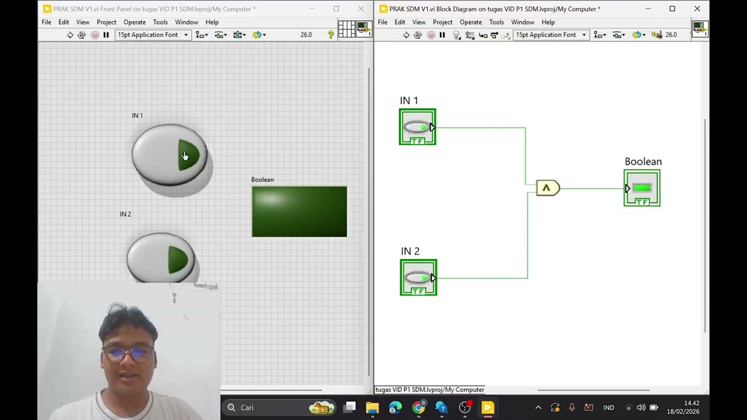
Task: Open Context Help in Front Panel
Action: [331, 35]
